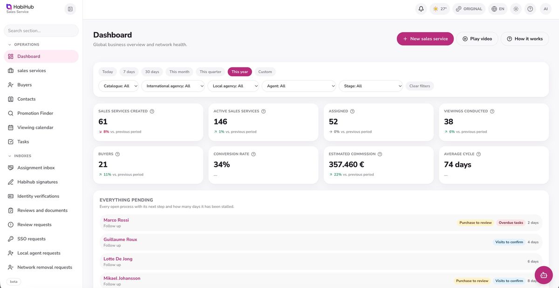The height and width of the screenshot is (288, 559).
Task: Open Network removal requests
Action: coord(41,267)
